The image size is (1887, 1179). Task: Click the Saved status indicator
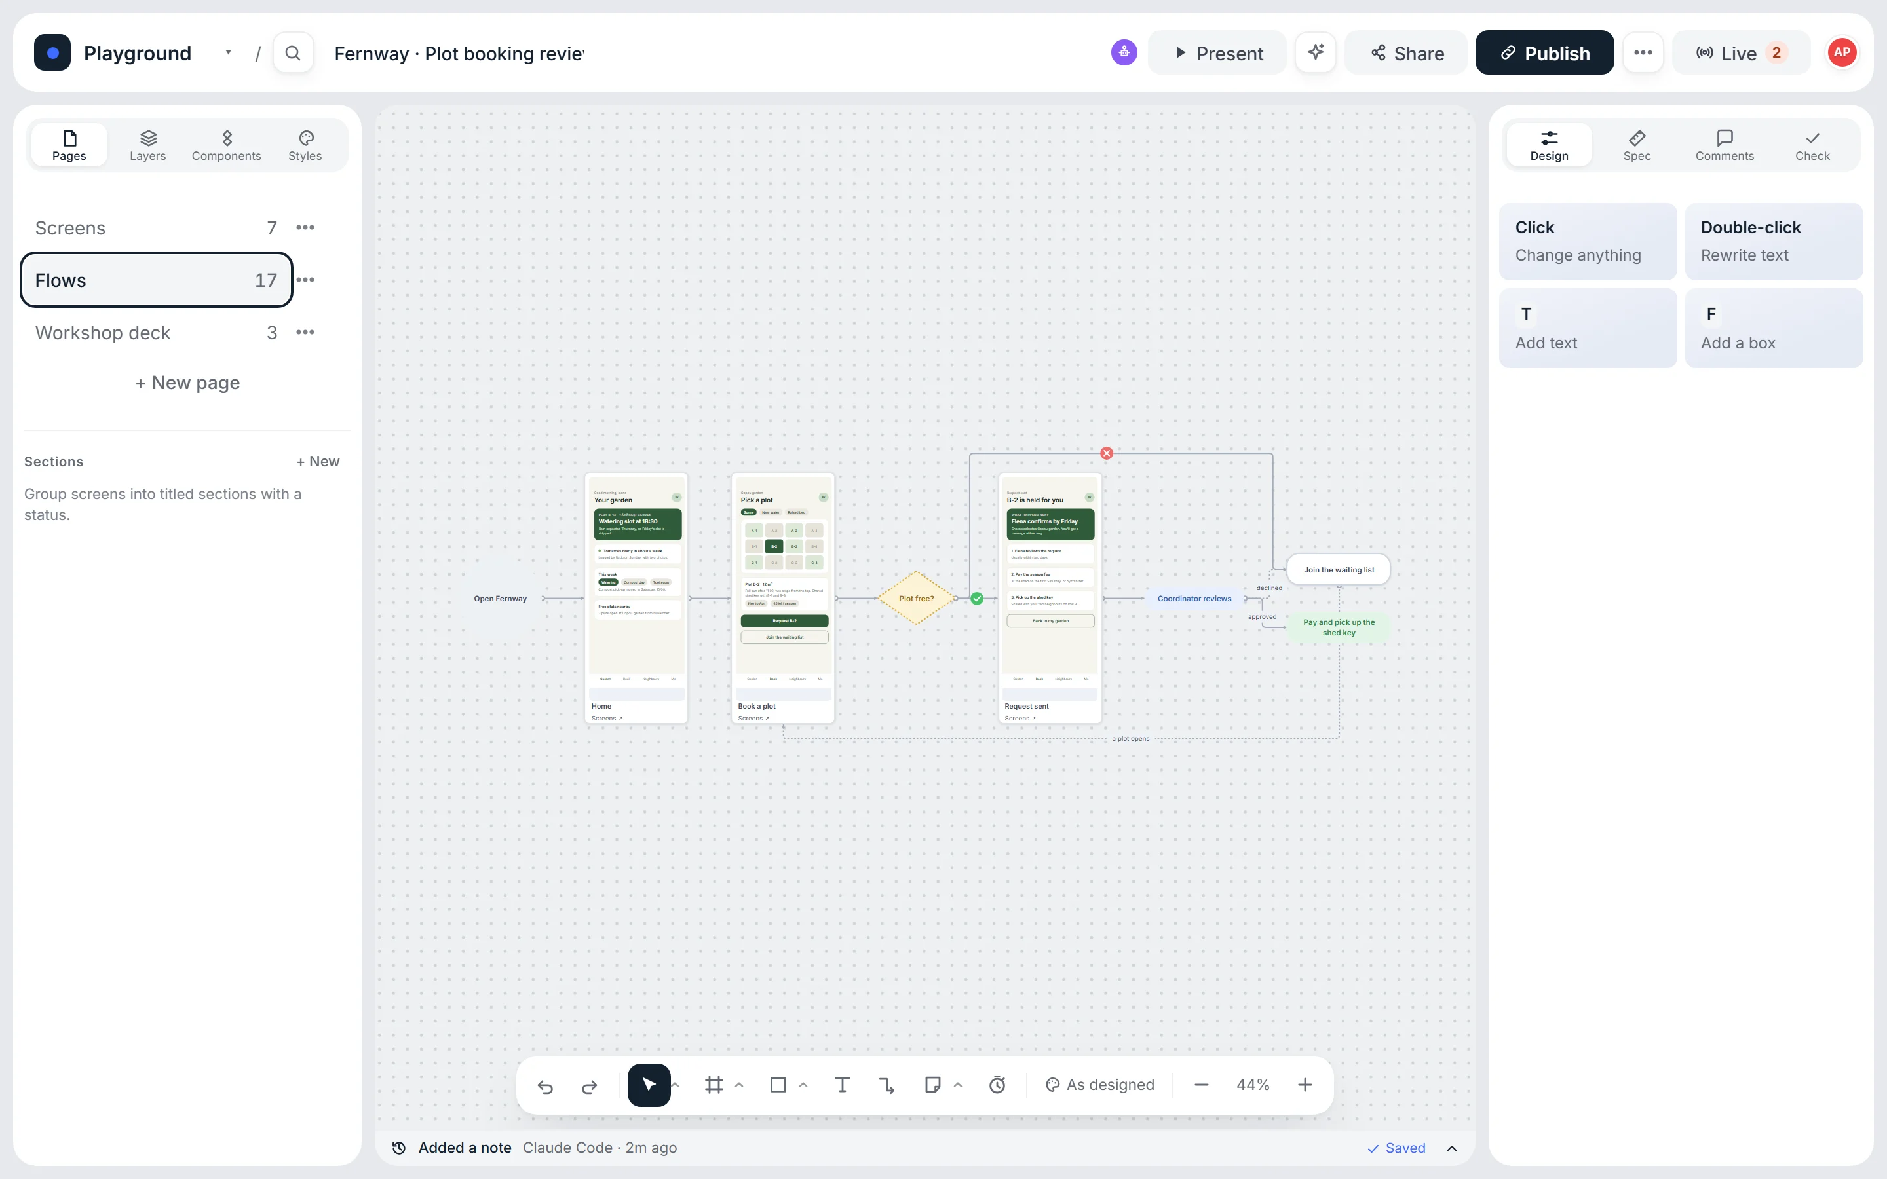tap(1396, 1148)
